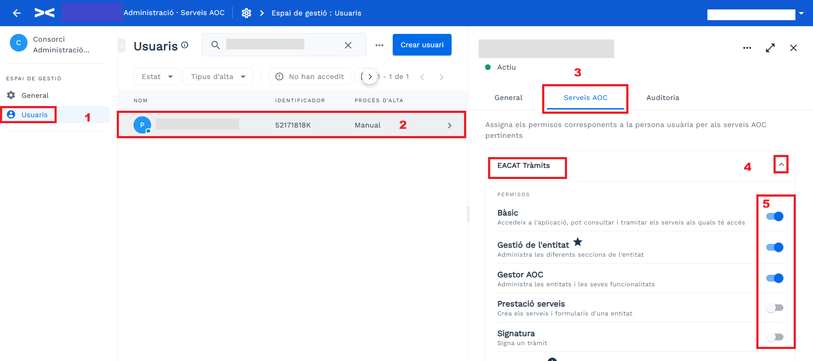
Task: Toggle the Bàsic permission switch
Action: pyautogui.click(x=775, y=216)
